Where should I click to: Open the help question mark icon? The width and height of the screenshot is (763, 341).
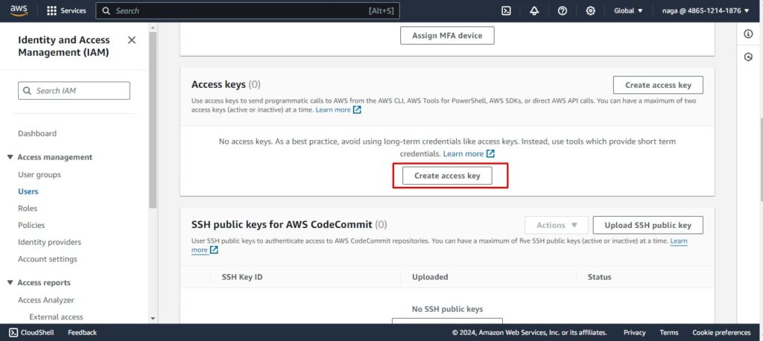pos(563,10)
